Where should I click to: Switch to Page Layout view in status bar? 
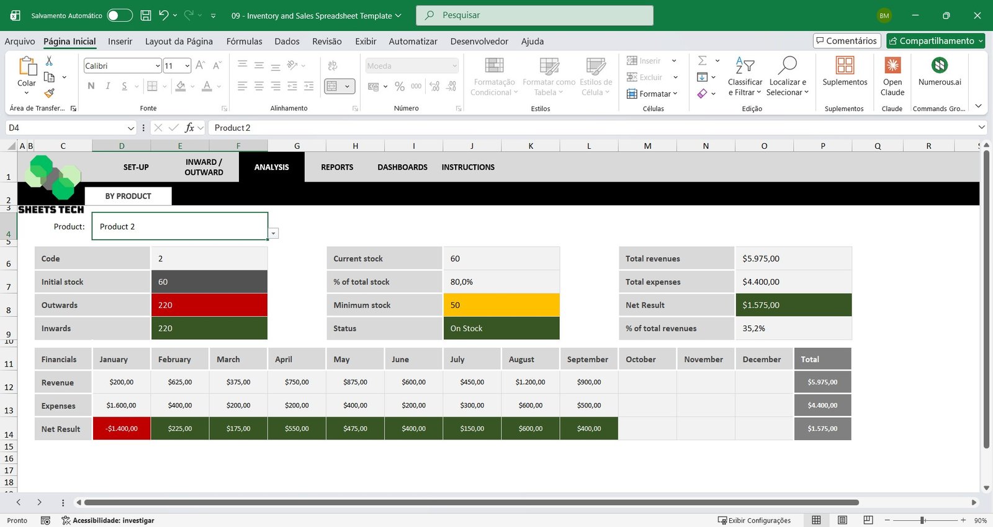point(842,520)
